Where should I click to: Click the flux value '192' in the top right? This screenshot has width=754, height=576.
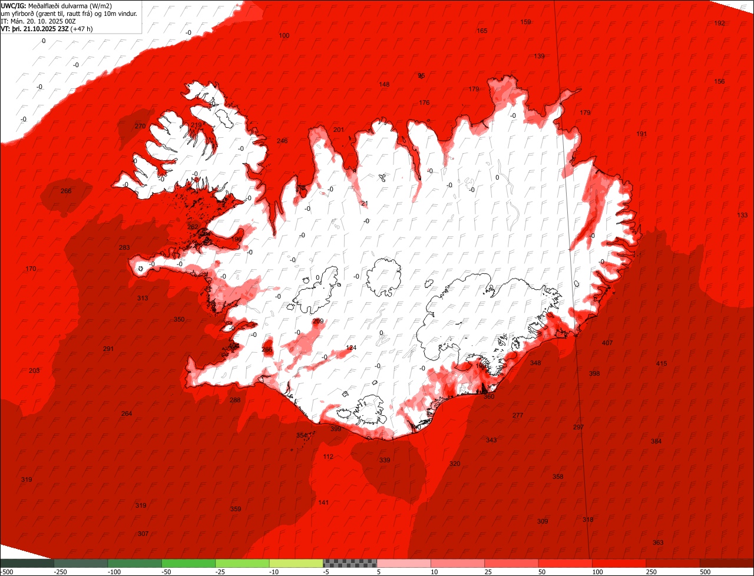pos(719,24)
